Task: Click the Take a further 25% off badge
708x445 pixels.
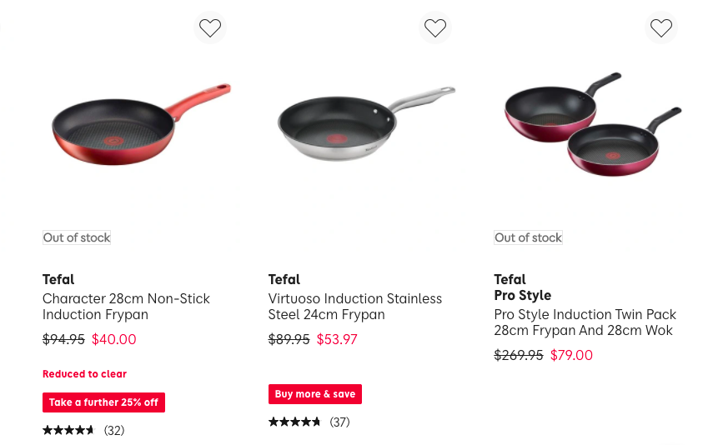Action: click(x=104, y=402)
